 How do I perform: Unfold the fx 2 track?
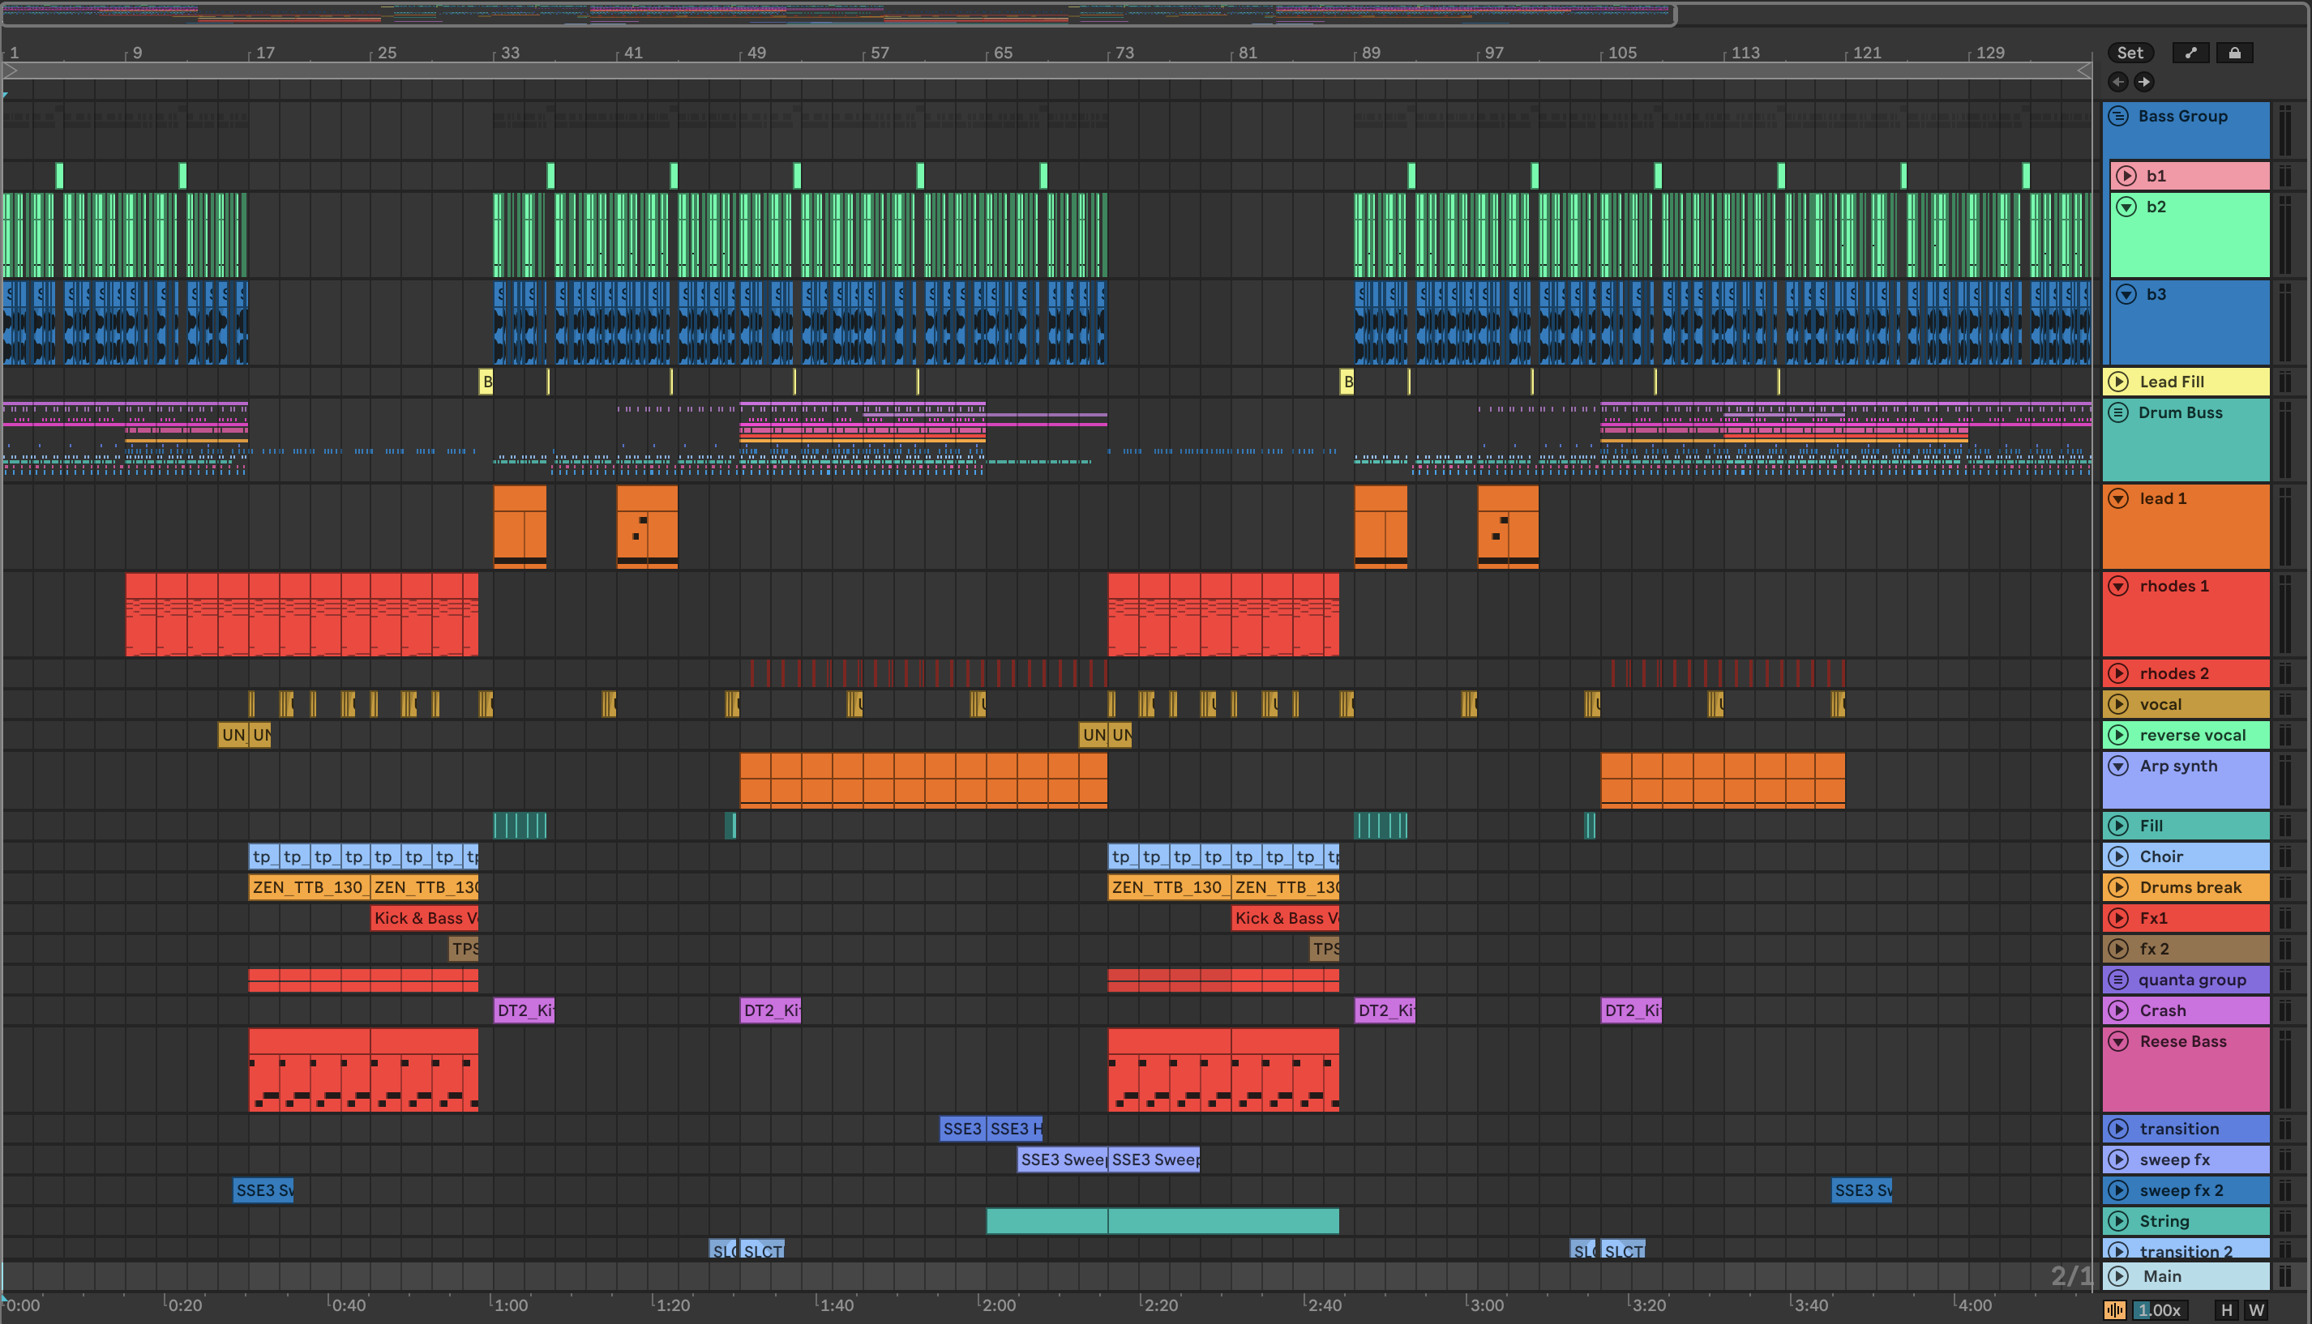(x=2118, y=949)
